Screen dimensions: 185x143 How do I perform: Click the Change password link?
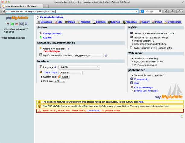52,33
